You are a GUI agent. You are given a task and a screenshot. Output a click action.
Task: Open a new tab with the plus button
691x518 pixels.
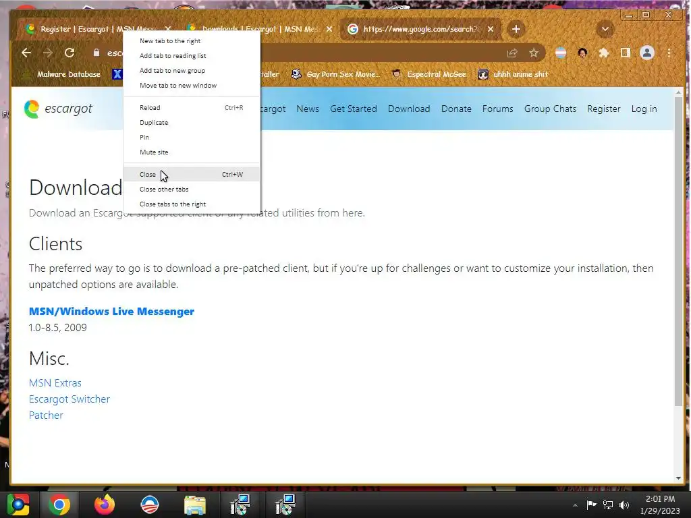pos(516,29)
